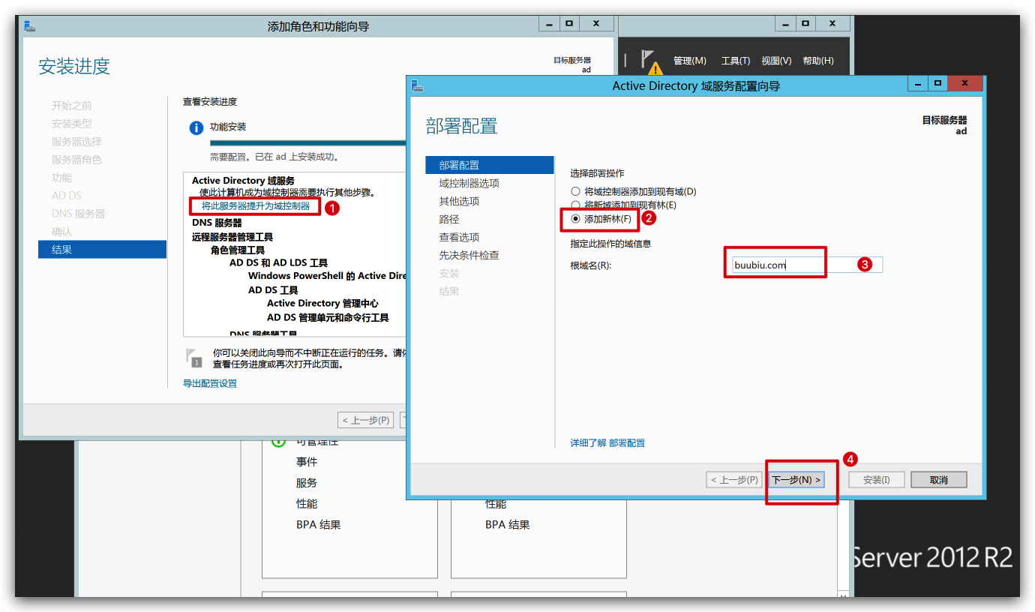Click the blue info icon beside 功能安装

(x=196, y=127)
